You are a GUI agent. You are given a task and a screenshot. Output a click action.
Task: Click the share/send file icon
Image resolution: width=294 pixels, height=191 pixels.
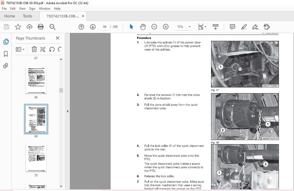tap(267, 27)
